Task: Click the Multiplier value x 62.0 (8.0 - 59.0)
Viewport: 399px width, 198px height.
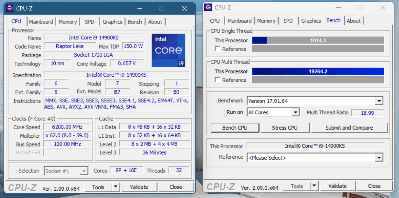Action: tap(67, 136)
